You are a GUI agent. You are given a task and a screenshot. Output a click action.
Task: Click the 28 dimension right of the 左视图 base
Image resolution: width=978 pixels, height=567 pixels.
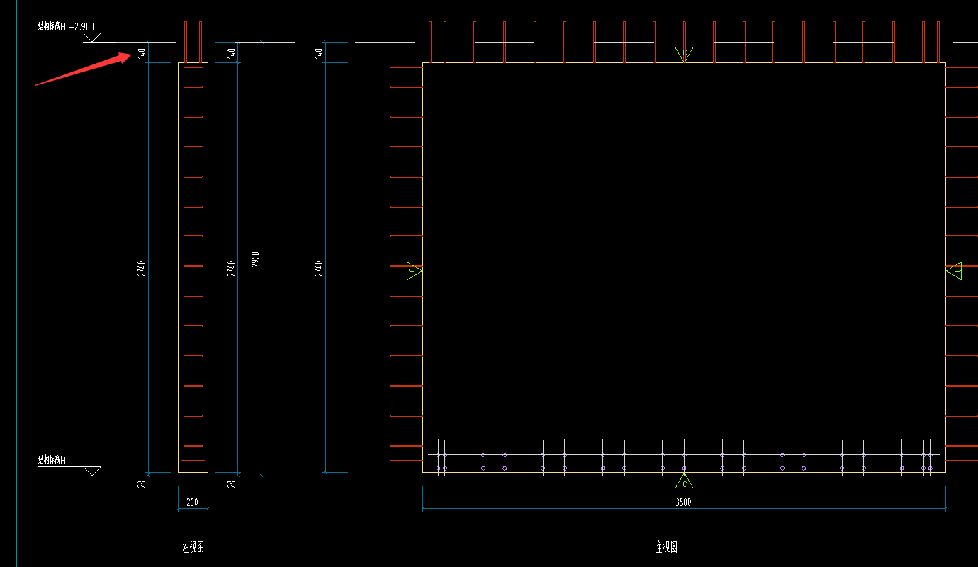pyautogui.click(x=232, y=484)
